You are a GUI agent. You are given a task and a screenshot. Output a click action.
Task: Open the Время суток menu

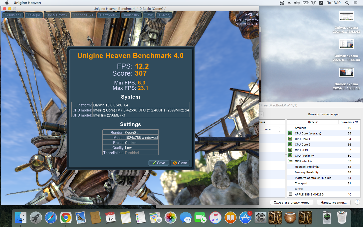[x=57, y=15]
